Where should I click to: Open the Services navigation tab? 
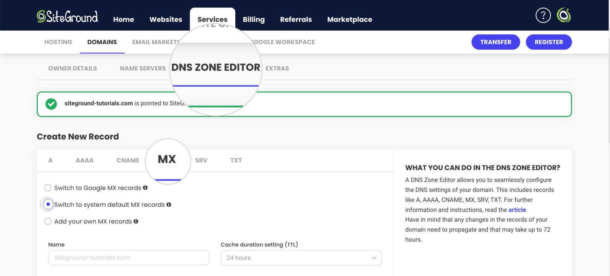click(x=212, y=19)
